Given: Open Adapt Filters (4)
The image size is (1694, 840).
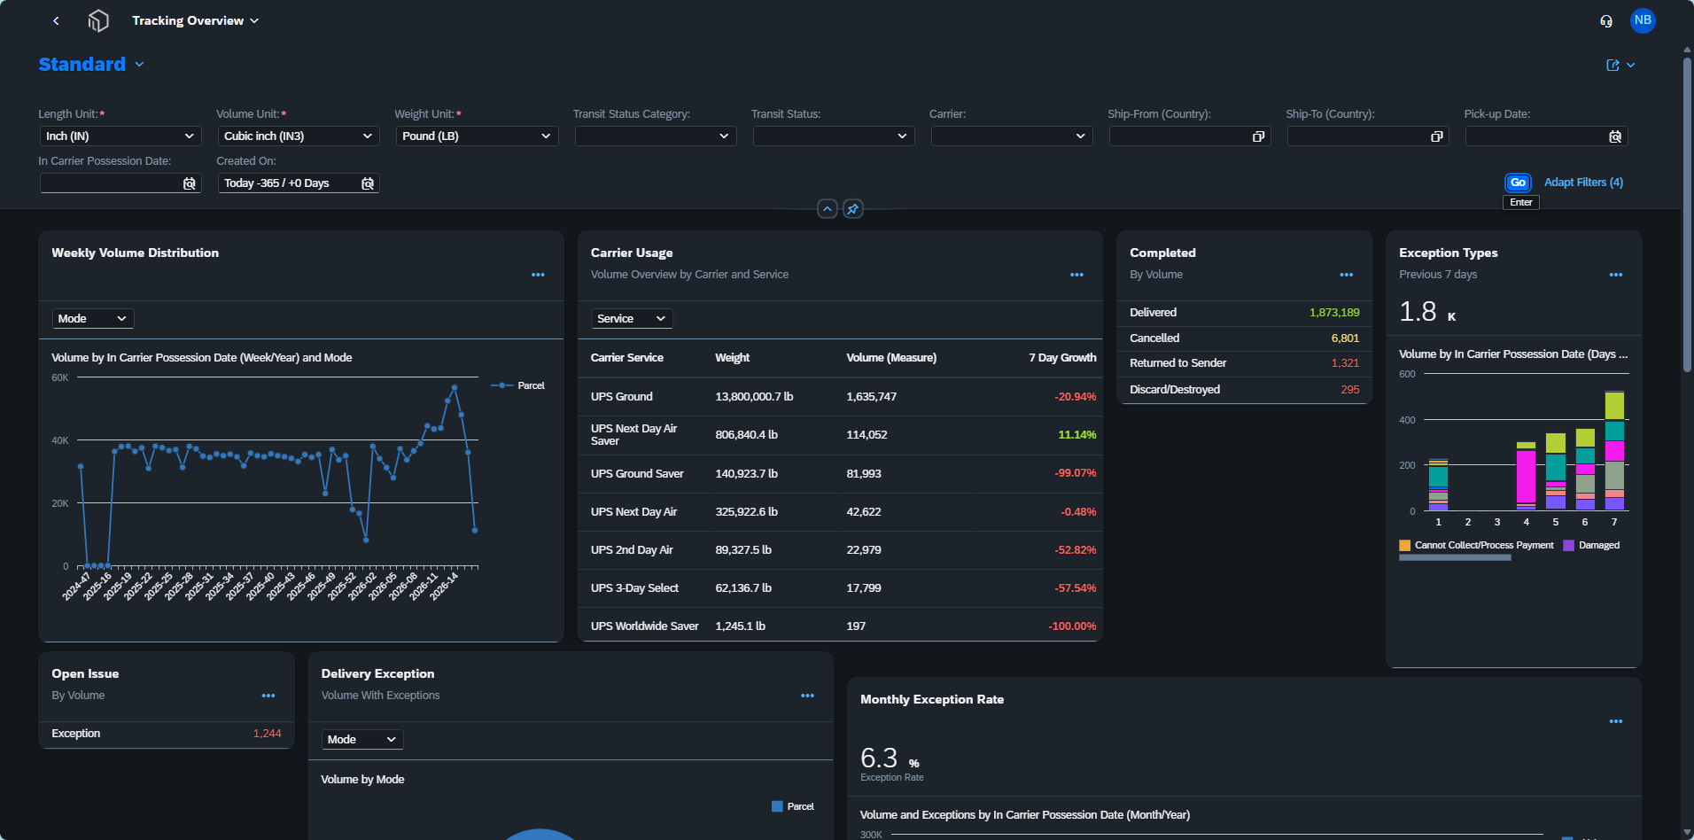Looking at the screenshot, I should point(1583,183).
